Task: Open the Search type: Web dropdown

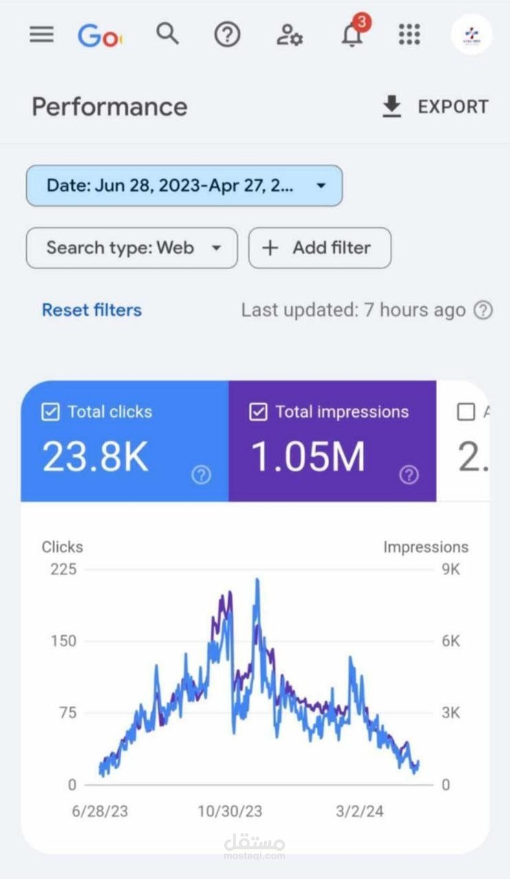Action: pyautogui.click(x=132, y=248)
